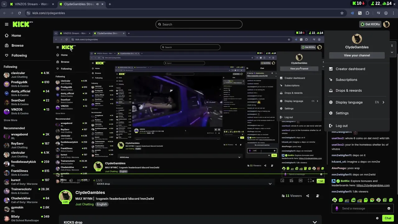Mute audio on ClydeGambles browser tab
Screen dimensions: 398x224
click(x=98, y=4)
